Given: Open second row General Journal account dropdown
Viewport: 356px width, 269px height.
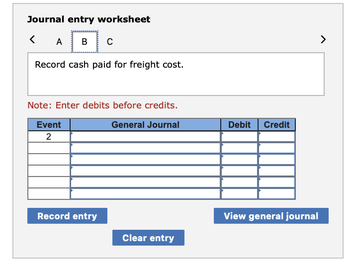Looking at the screenshot, I should point(145,148).
